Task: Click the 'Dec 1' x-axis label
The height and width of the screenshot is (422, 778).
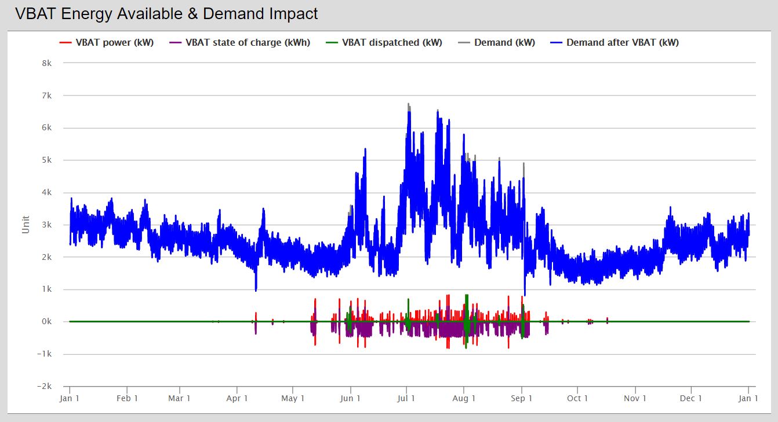Action: [x=691, y=398]
